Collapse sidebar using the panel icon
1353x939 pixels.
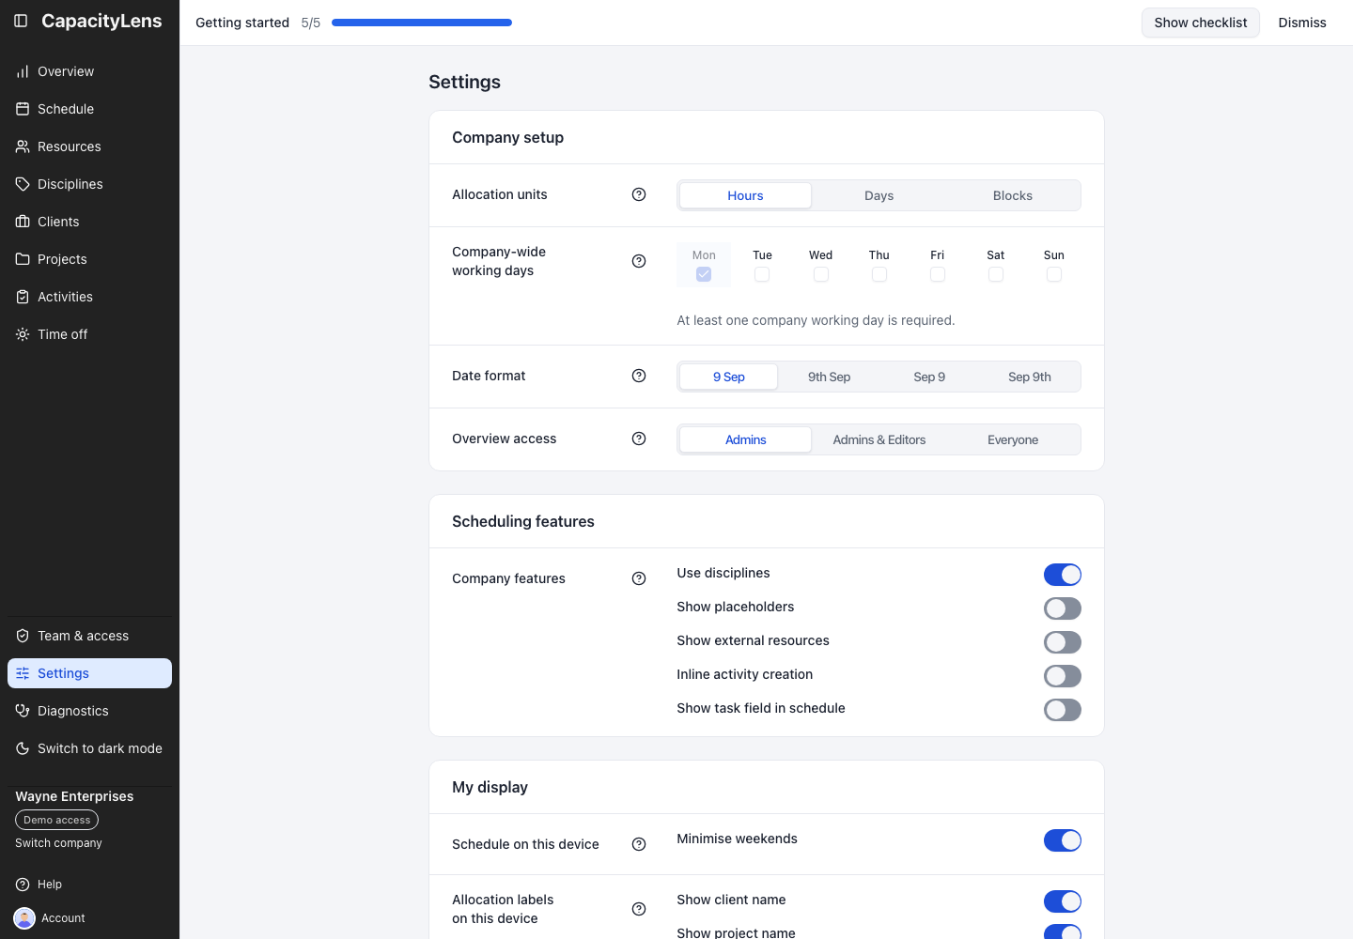[x=21, y=21]
